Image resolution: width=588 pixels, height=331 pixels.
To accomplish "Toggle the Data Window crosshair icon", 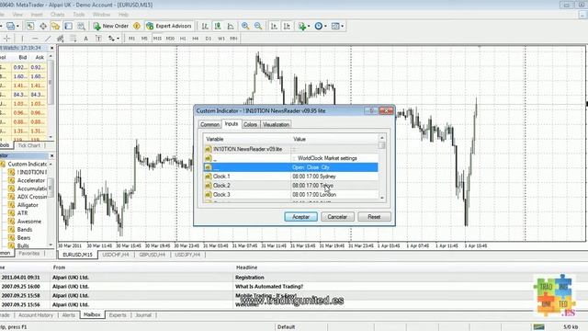I will 43,26.
